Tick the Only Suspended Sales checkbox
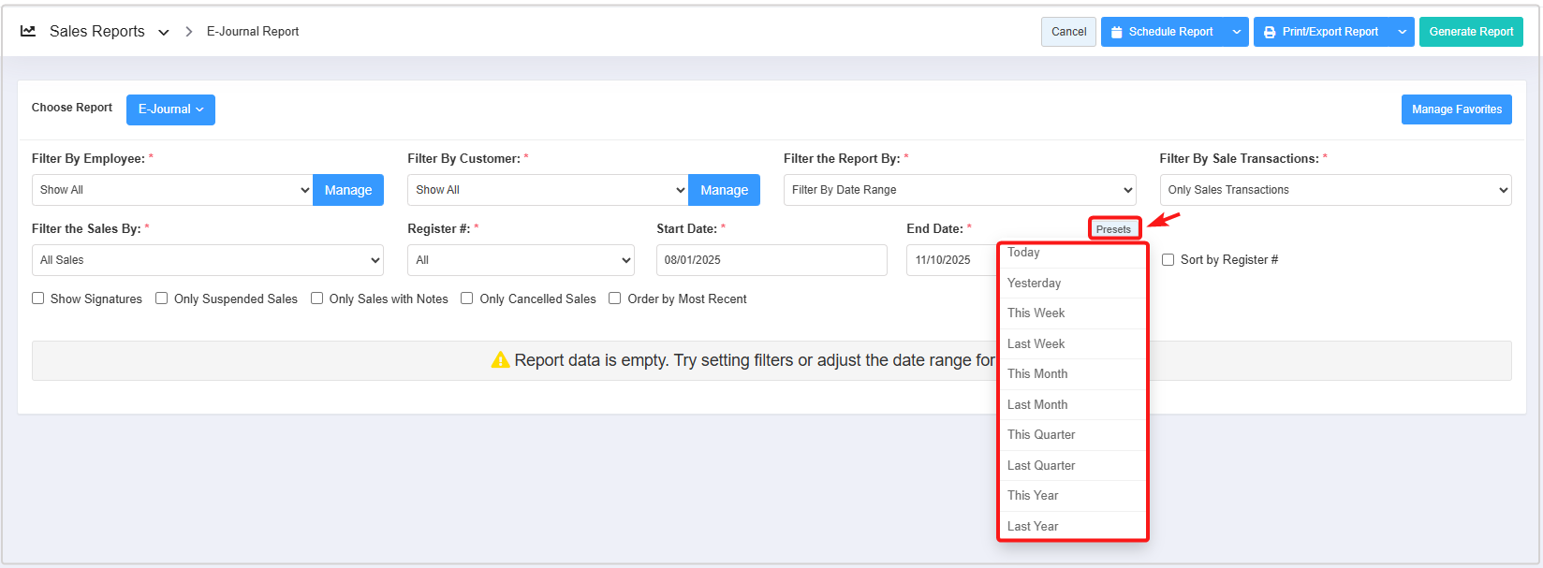The height and width of the screenshot is (568, 1543). (162, 299)
